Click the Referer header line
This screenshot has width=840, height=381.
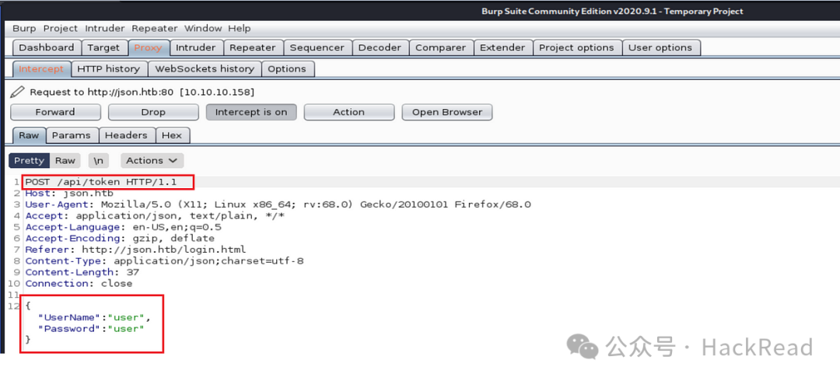click(x=135, y=249)
